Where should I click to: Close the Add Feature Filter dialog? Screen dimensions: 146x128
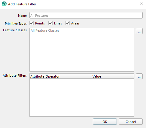pyautogui.click(x=141, y=4)
